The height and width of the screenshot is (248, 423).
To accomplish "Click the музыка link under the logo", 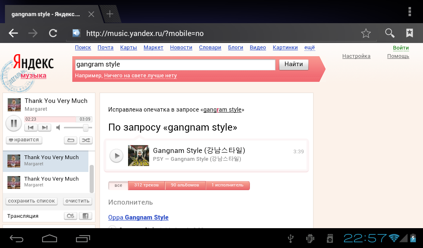I will [33, 76].
